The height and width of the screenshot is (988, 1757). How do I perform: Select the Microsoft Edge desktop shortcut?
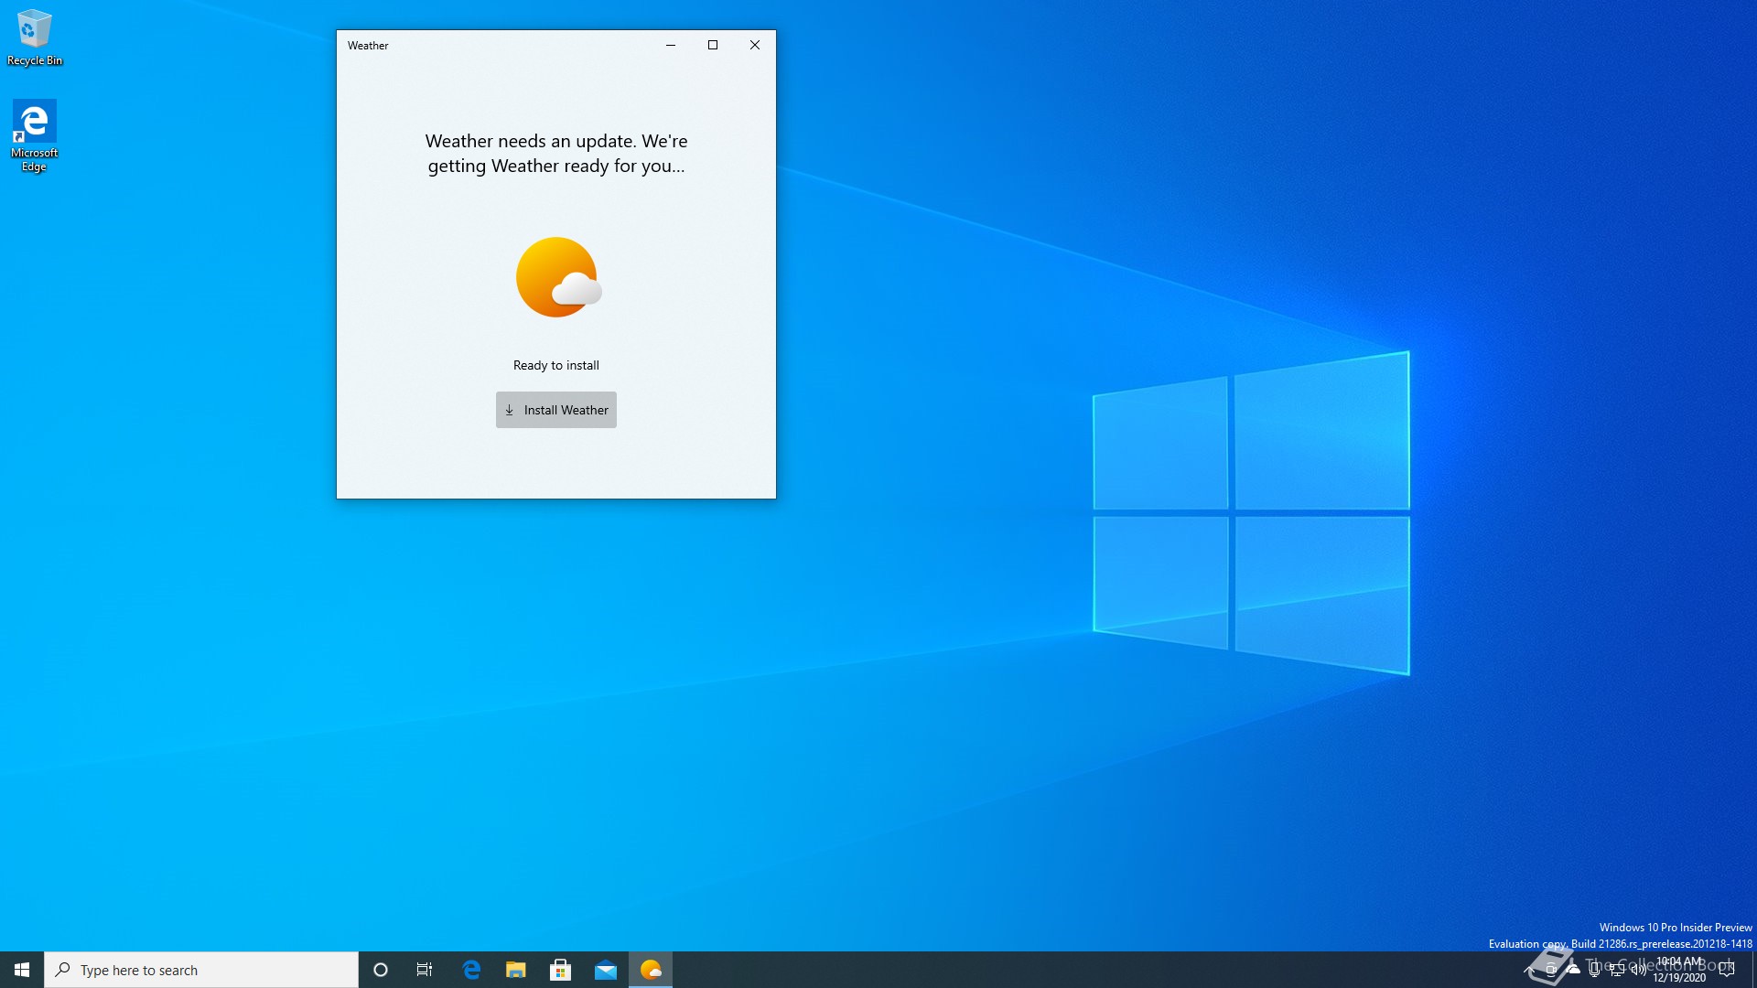[34, 134]
